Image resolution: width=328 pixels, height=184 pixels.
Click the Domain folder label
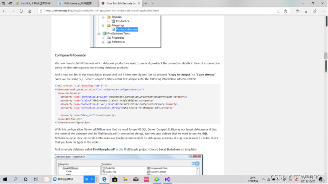tap(116, 17)
